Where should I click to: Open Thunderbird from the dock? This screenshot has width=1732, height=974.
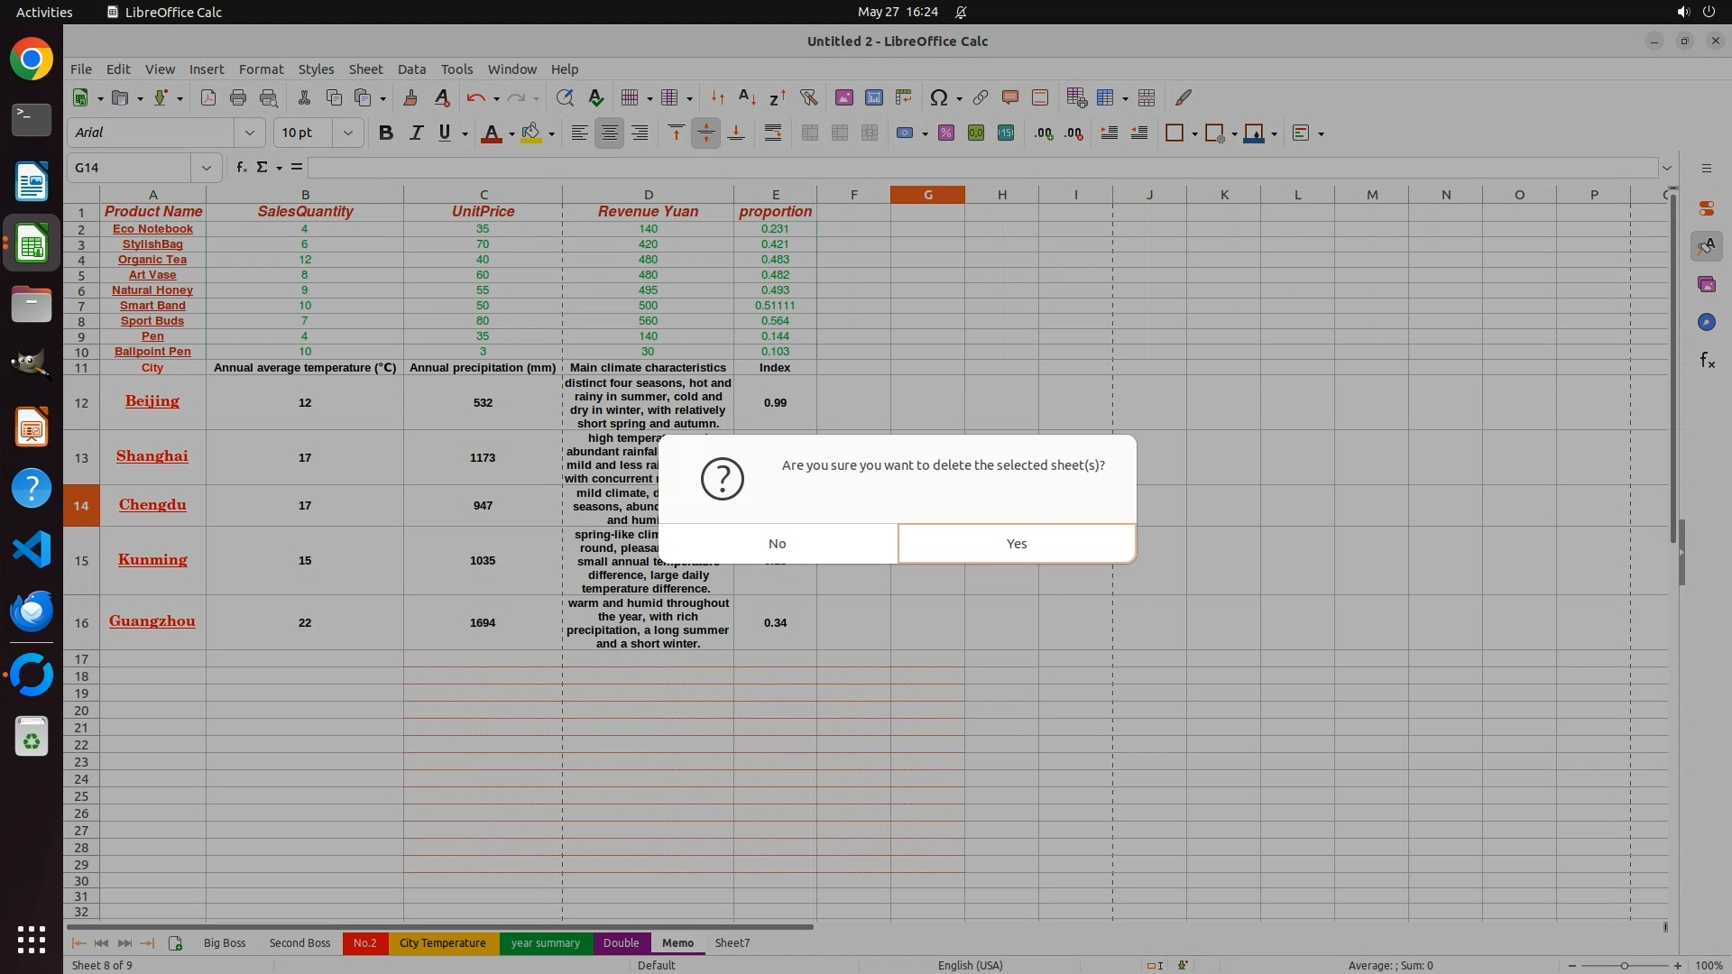coord(32,611)
